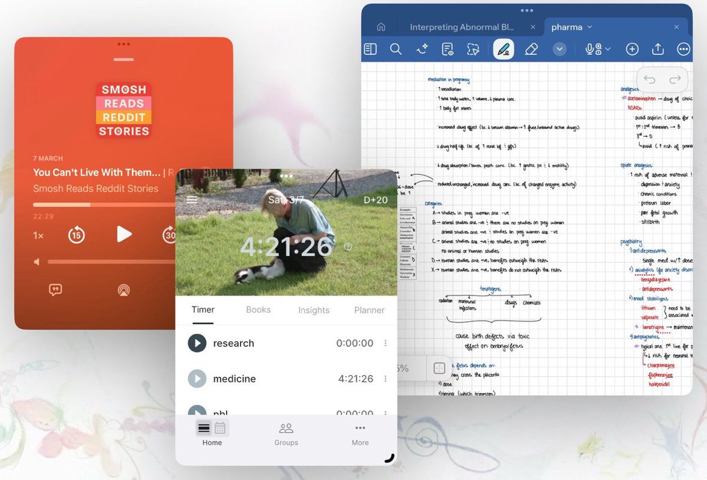Redo the last stroke in notes
The image size is (707, 480).
(x=675, y=80)
